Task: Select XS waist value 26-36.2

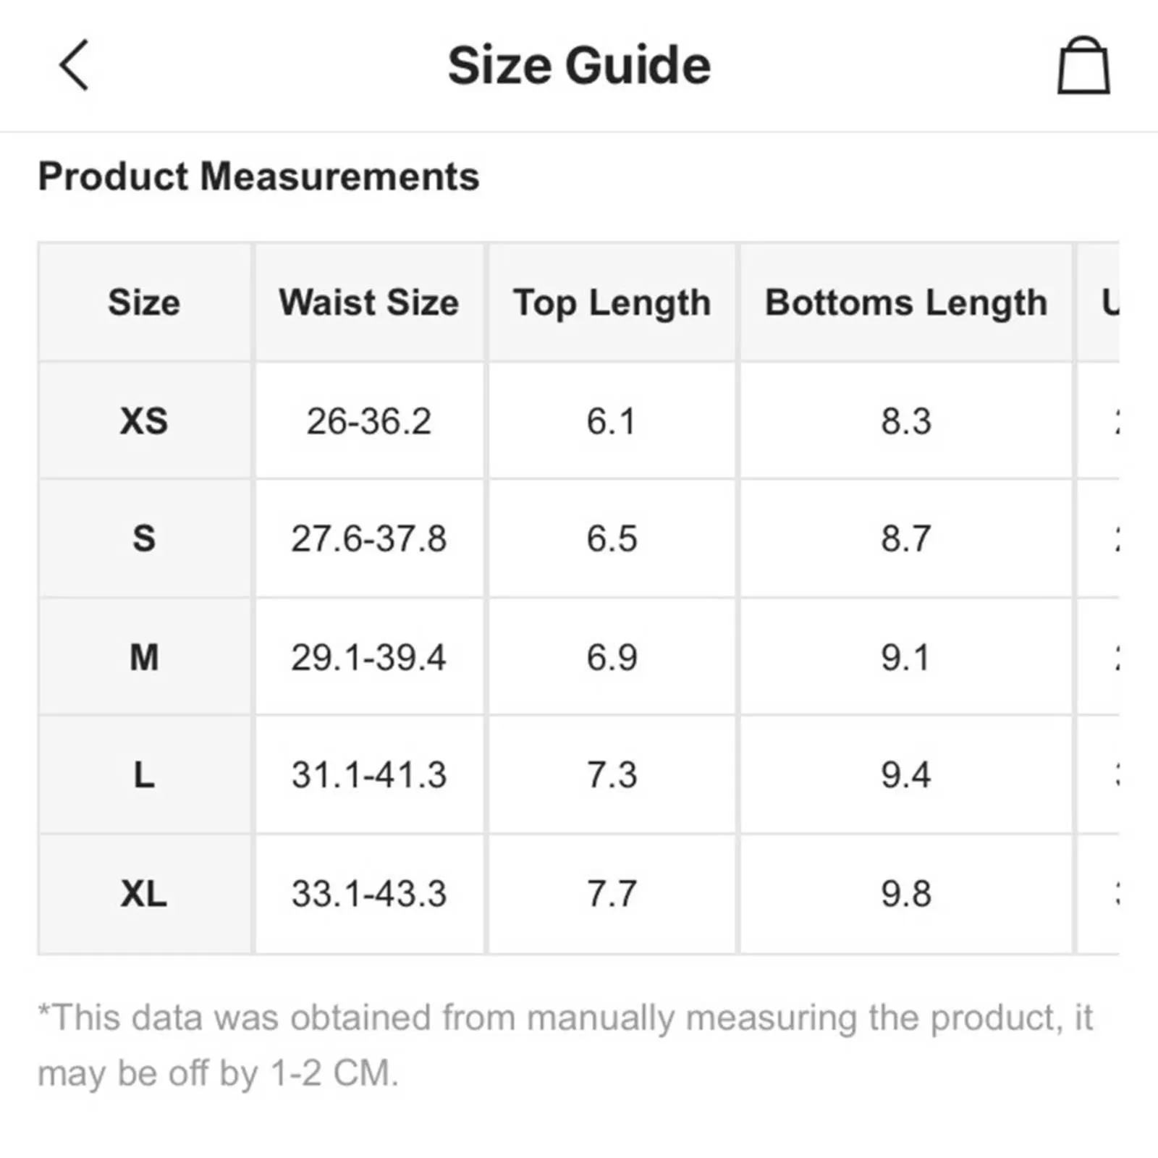Action: (369, 421)
